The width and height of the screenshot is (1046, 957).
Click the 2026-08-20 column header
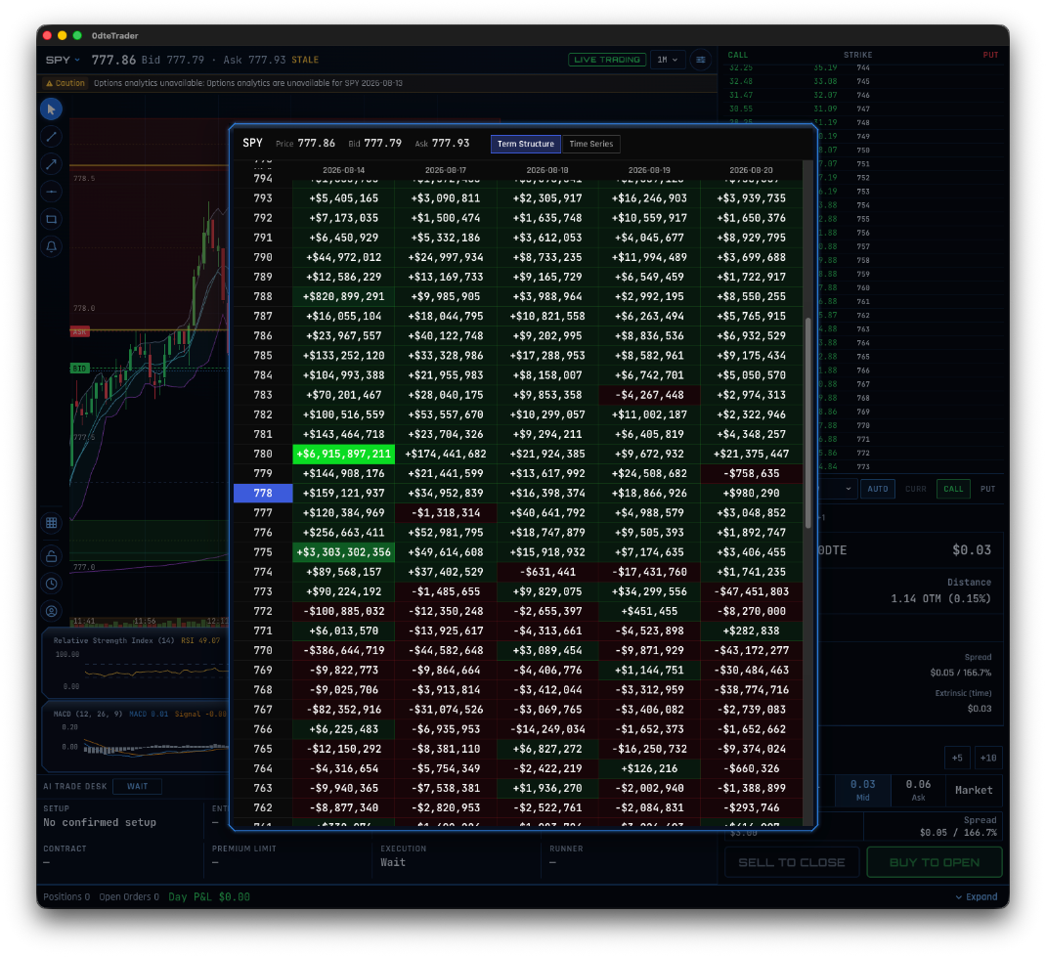tap(751, 171)
